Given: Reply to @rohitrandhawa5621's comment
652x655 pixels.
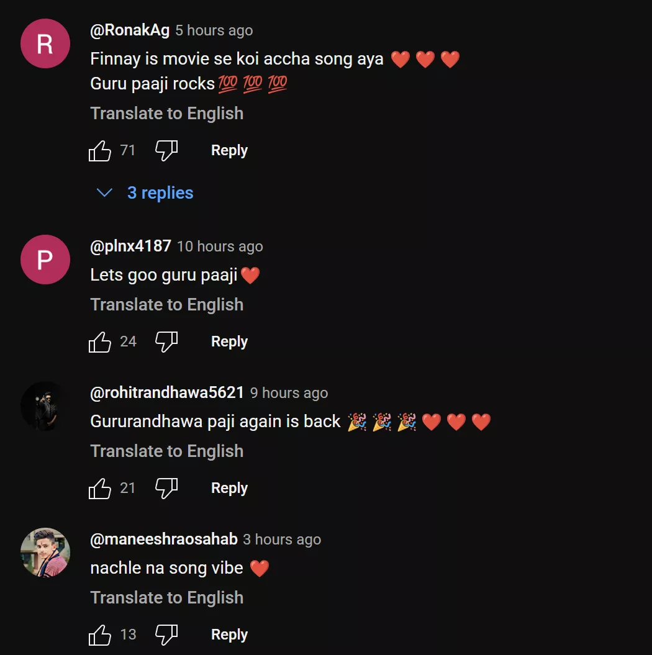Looking at the screenshot, I should 229,488.
